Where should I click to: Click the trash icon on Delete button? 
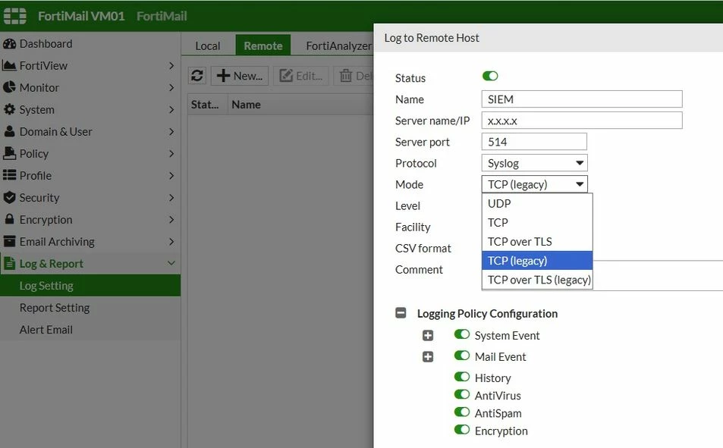(346, 76)
